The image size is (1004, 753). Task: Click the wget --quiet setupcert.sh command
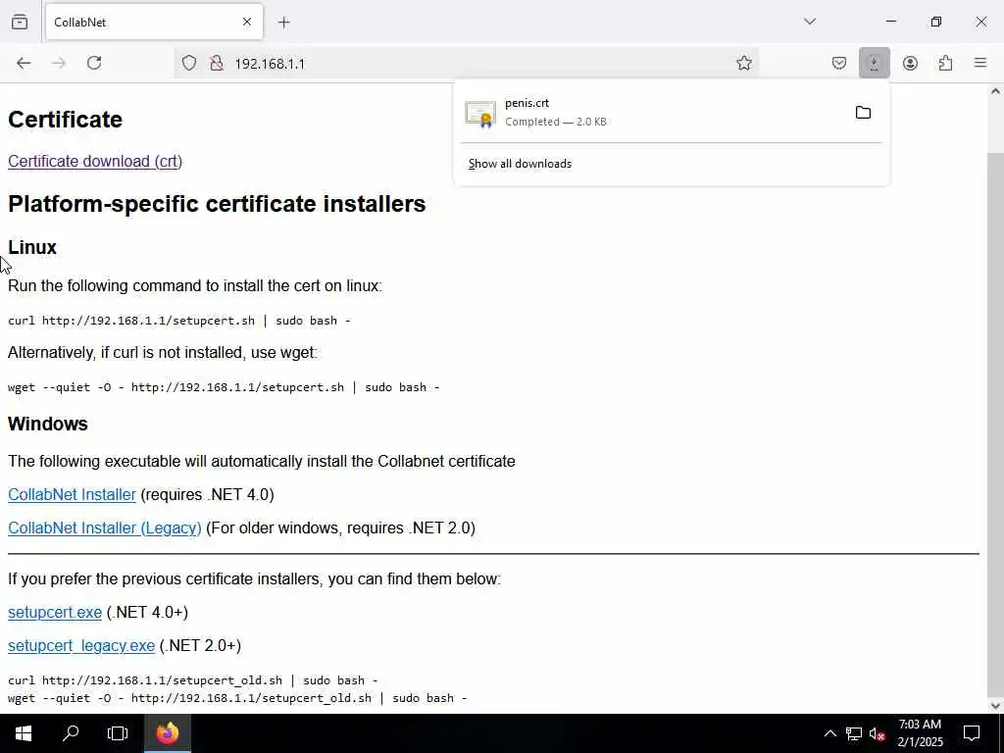click(x=224, y=386)
